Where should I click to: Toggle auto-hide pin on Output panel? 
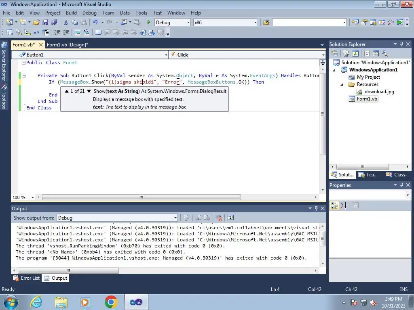coord(316,208)
